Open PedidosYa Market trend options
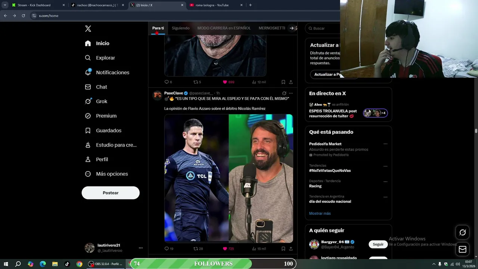 (385, 144)
